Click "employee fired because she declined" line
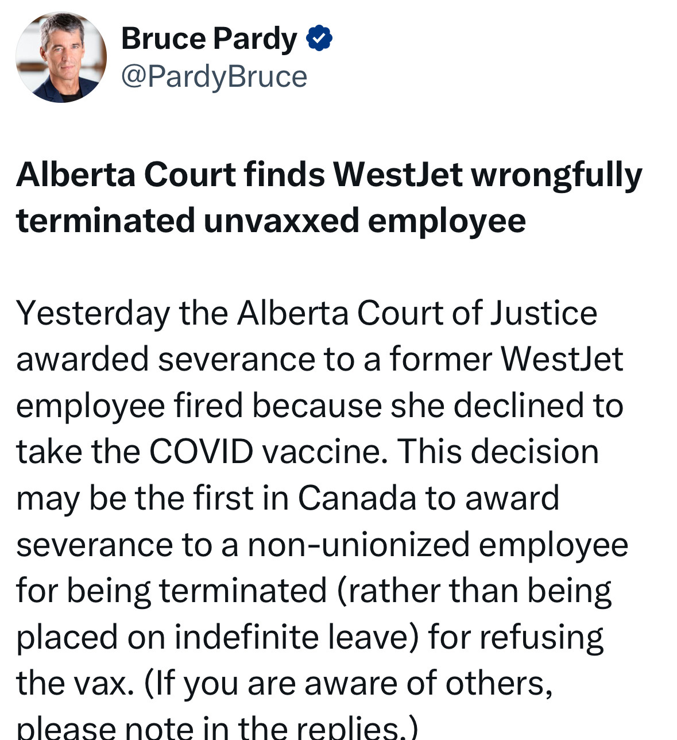677x740 pixels. tap(320, 406)
